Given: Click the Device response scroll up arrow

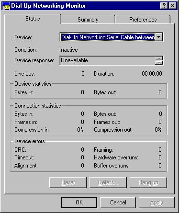Looking at the screenshot, I should pos(159,58).
